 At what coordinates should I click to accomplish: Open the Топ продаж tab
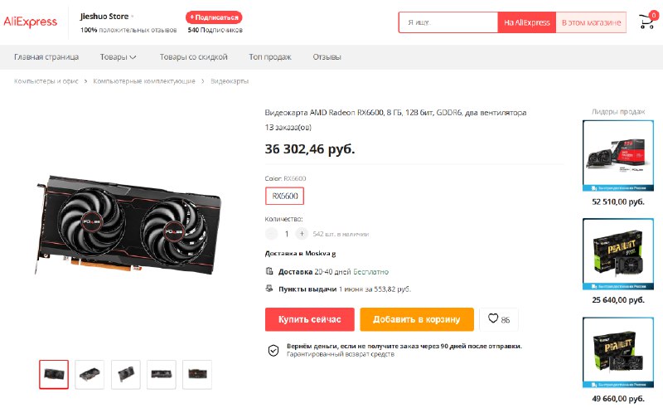click(x=270, y=56)
